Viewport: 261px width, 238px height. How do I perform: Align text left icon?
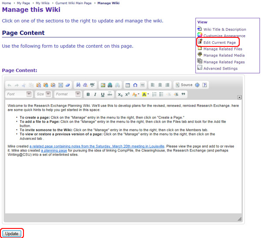click(x=153, y=85)
